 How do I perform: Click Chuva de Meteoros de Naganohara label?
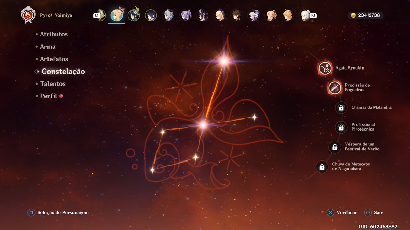(x=351, y=166)
